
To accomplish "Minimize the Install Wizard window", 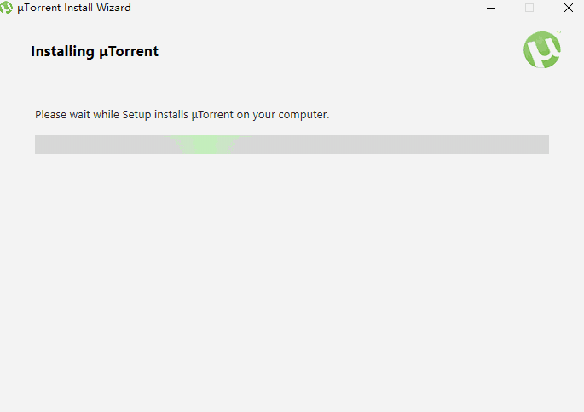I will [x=491, y=8].
